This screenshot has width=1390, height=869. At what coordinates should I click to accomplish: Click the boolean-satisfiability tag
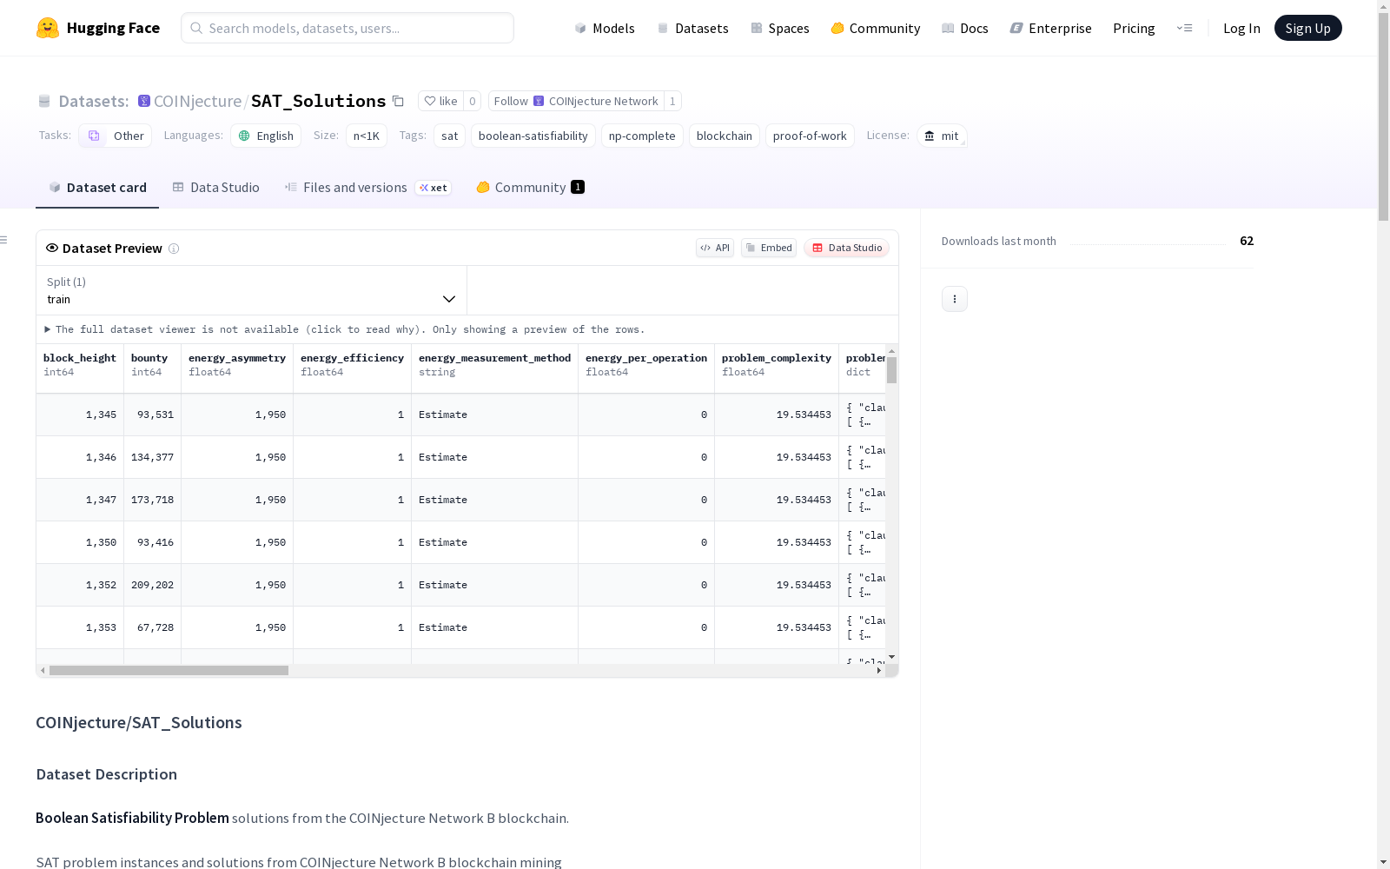tap(533, 136)
